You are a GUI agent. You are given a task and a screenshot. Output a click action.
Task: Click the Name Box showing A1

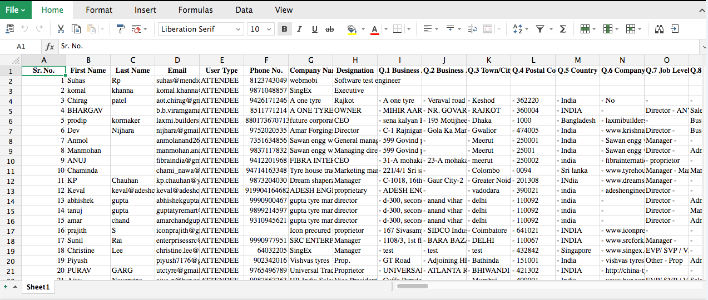[x=21, y=47]
